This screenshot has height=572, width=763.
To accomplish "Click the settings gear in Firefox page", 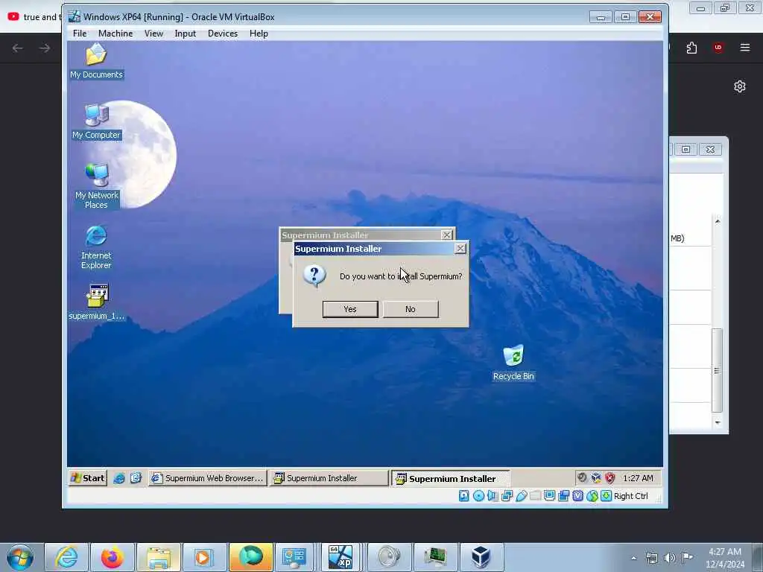I will coord(740,86).
